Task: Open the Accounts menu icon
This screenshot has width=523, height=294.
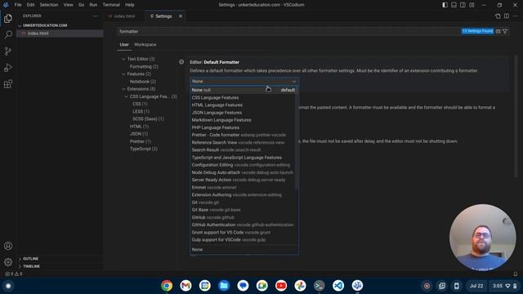Action: pos(8,246)
